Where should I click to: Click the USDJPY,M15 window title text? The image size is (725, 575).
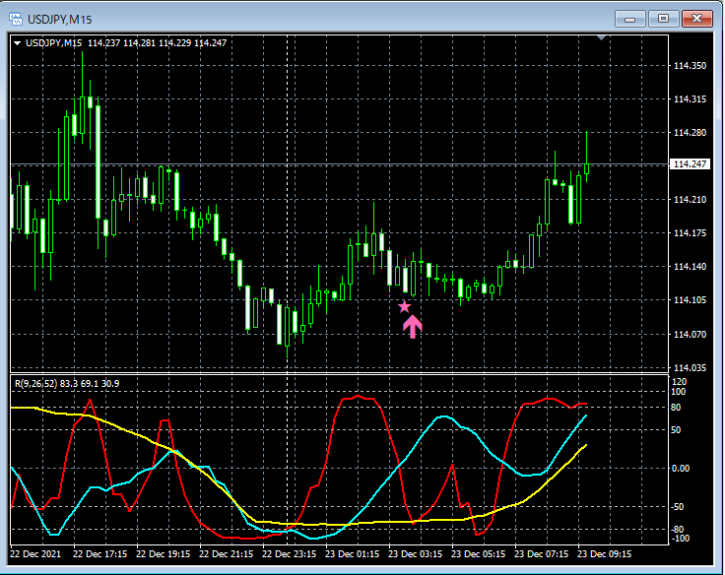point(60,20)
